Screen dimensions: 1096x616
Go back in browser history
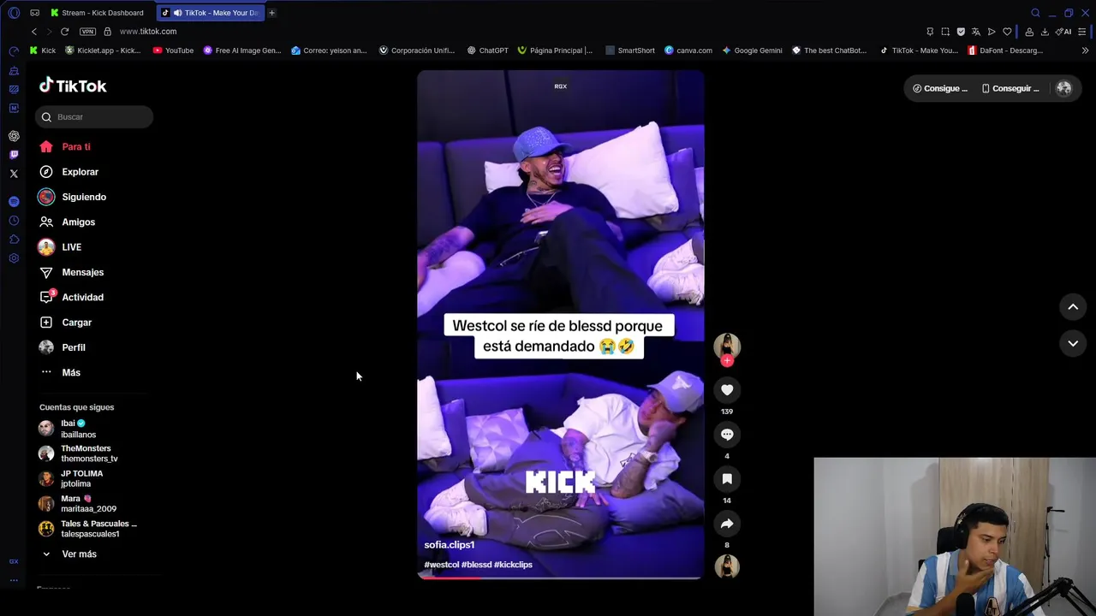[x=34, y=32]
